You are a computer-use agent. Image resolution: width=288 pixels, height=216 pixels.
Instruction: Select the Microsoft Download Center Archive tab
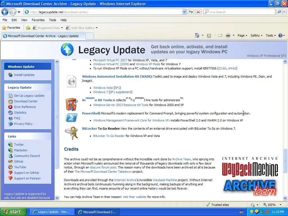click(43, 36)
